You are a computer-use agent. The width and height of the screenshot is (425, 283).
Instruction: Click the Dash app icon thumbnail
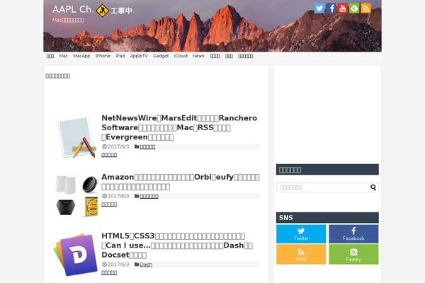point(76,255)
